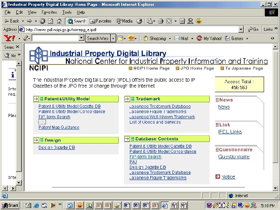The height and width of the screenshot is (210, 280).
Task: Click the Go button
Action: click(253, 30)
